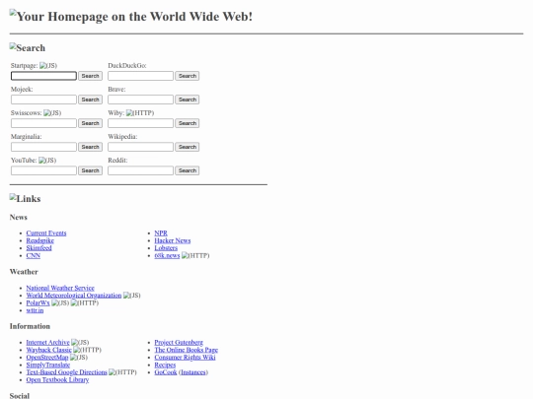Click the JS badge beside Internet Archive
The height and width of the screenshot is (399, 533).
pyautogui.click(x=80, y=342)
